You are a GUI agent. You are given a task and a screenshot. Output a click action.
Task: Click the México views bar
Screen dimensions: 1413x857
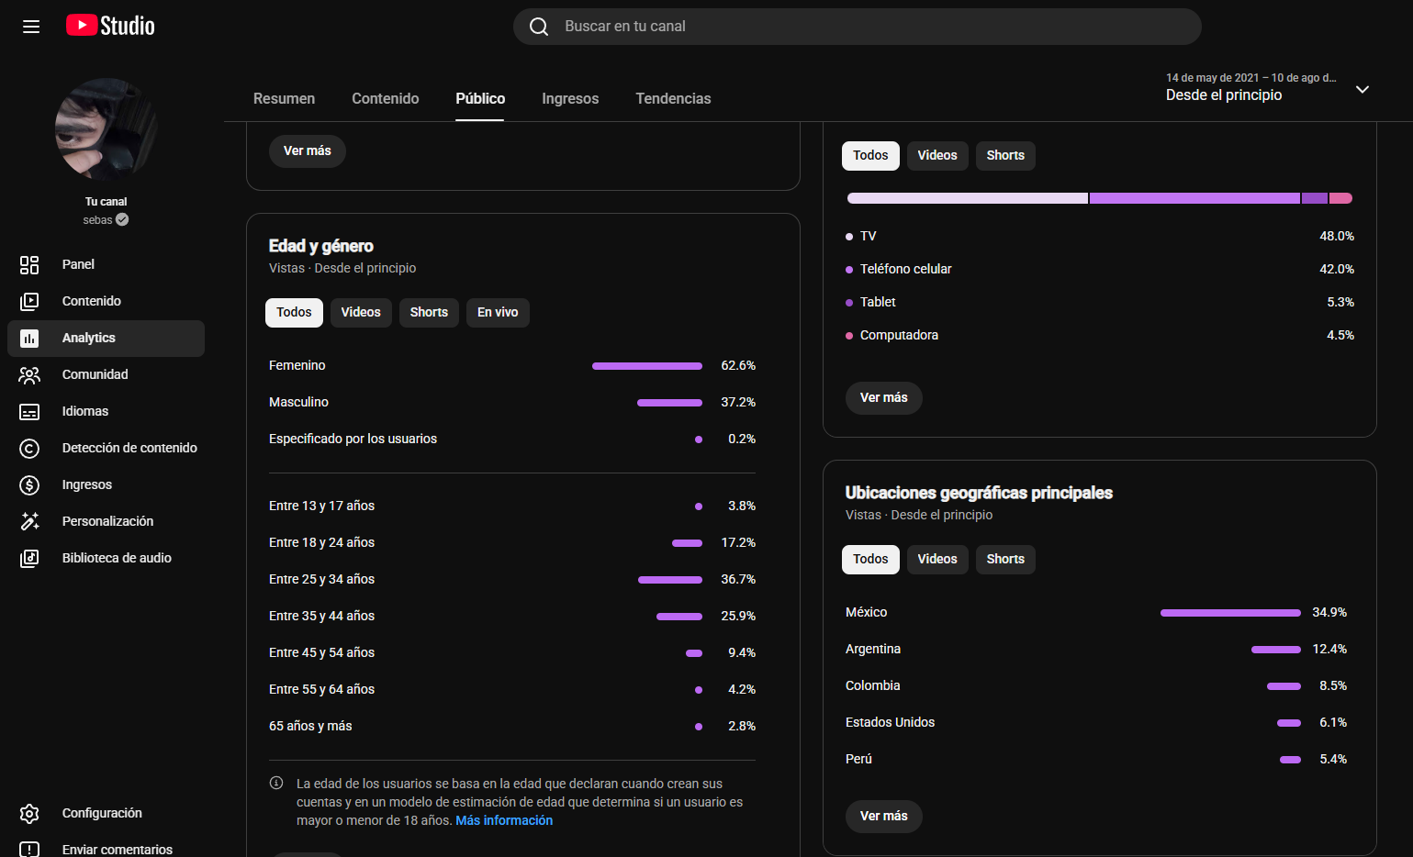pos(1230,613)
